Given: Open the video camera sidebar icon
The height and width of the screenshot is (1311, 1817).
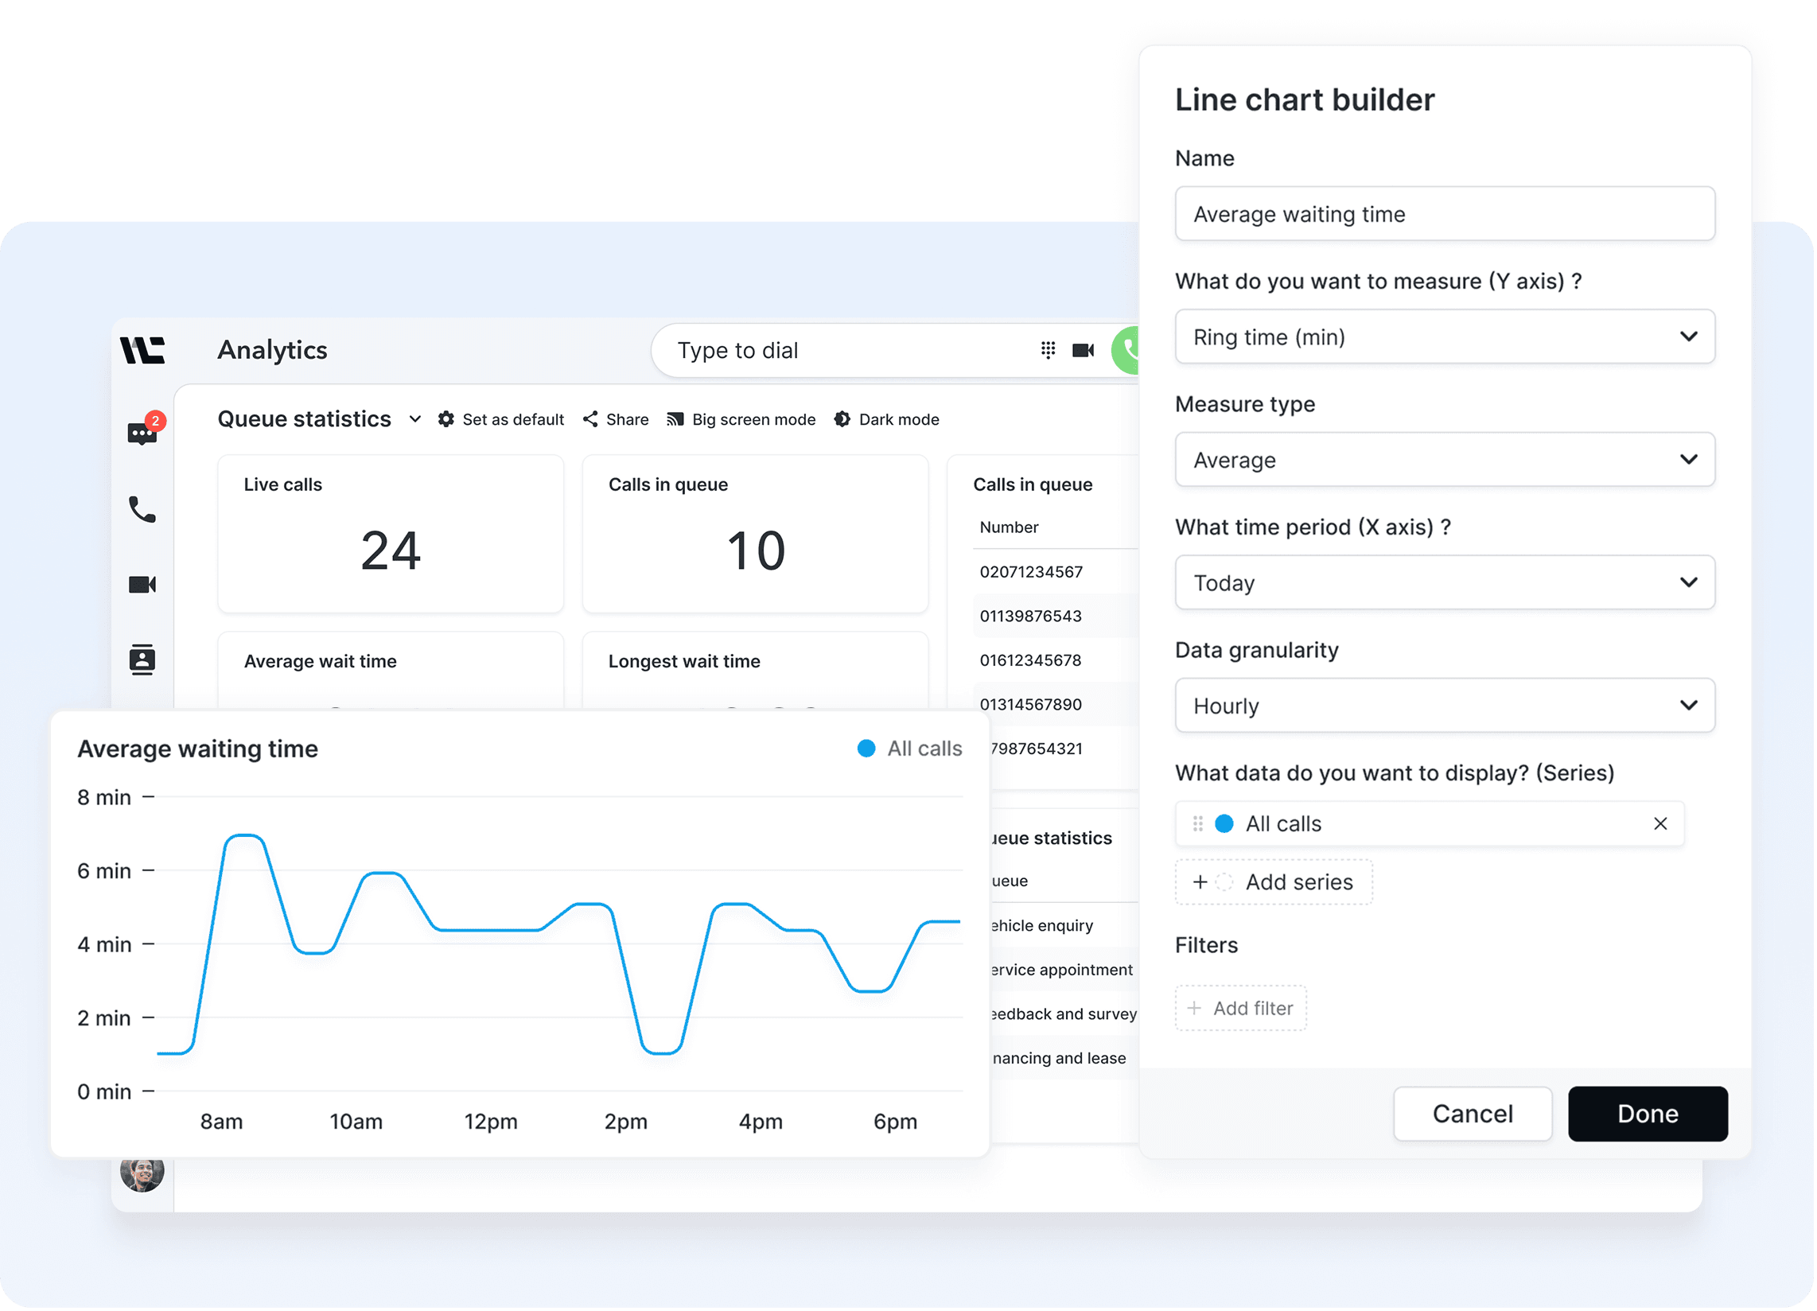Looking at the screenshot, I should pyautogui.click(x=142, y=584).
